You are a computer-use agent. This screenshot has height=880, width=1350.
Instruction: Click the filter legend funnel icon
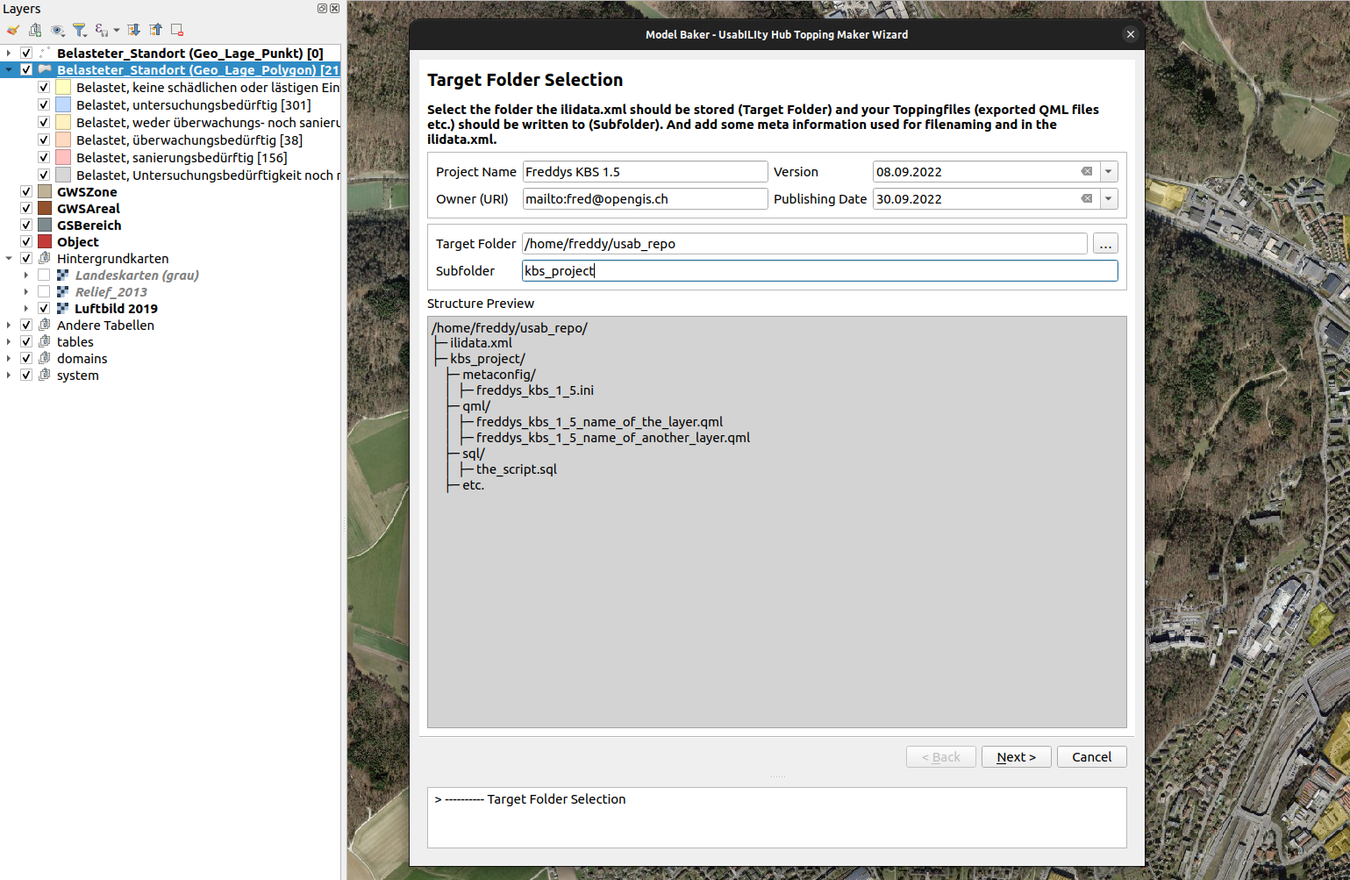coord(80,31)
